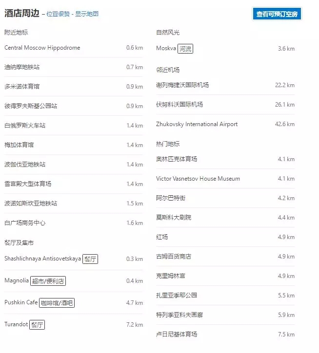Image resolution: width=319 pixels, height=353 pixels.
Task: Select 红场 in popular landmarks
Action: coord(162,237)
